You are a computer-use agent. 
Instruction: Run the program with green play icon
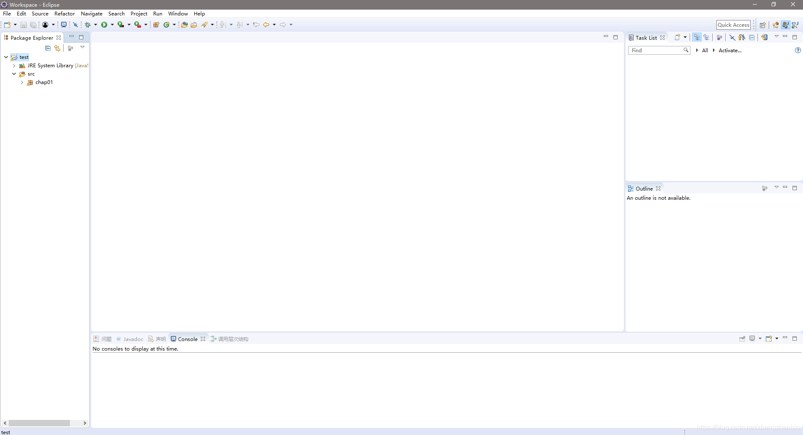pos(104,25)
